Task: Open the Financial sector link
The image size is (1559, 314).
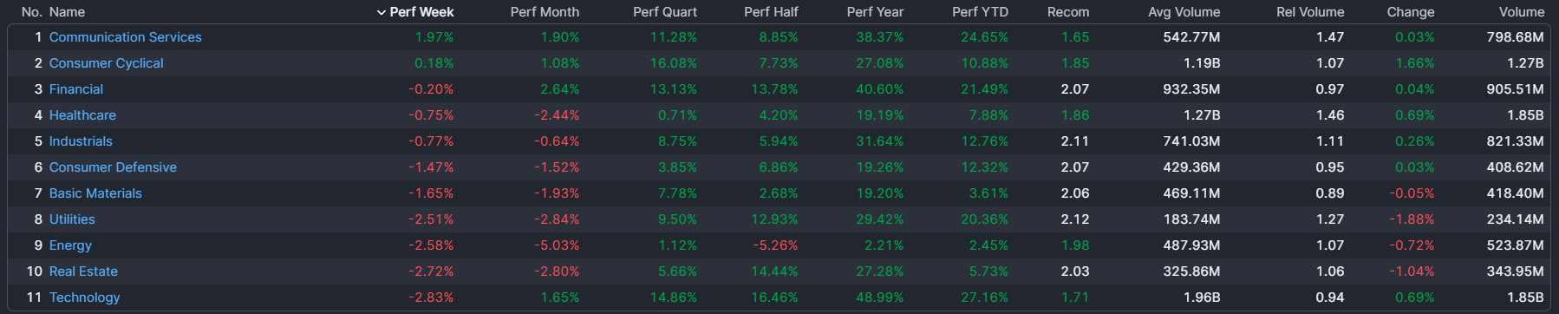Action: coord(76,89)
